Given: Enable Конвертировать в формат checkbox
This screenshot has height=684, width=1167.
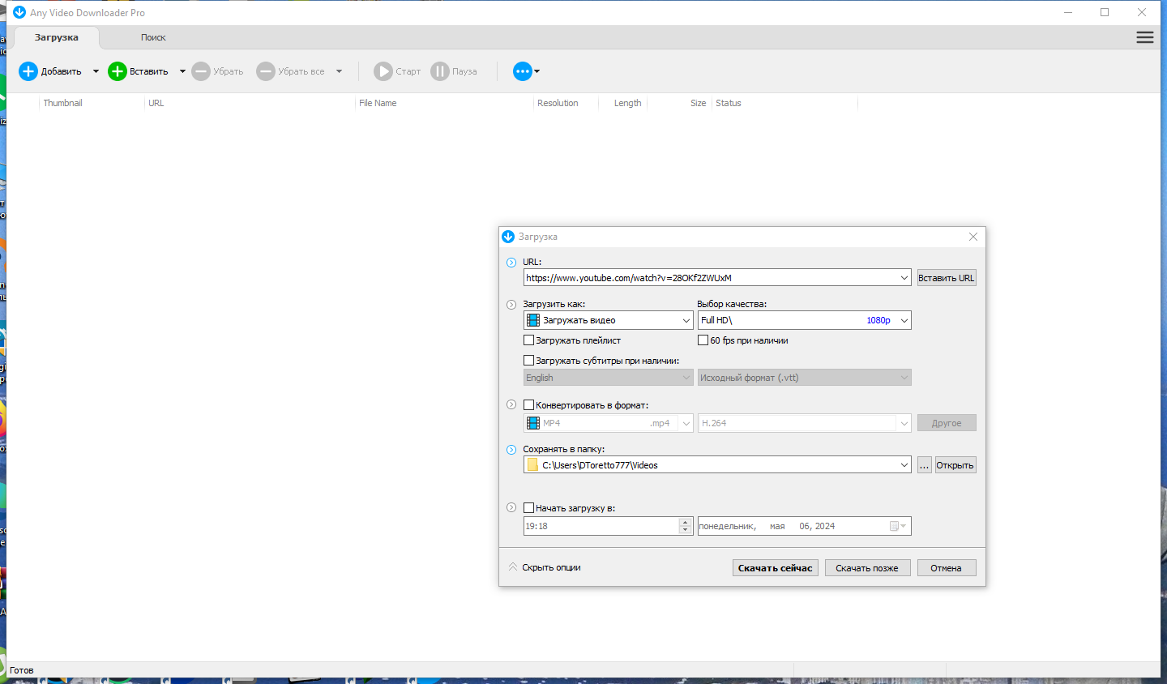Looking at the screenshot, I should pos(529,405).
